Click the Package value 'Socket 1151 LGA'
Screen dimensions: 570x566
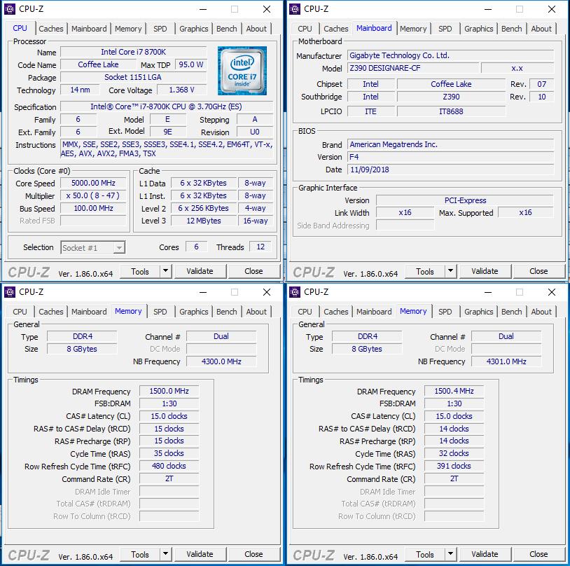coord(134,77)
